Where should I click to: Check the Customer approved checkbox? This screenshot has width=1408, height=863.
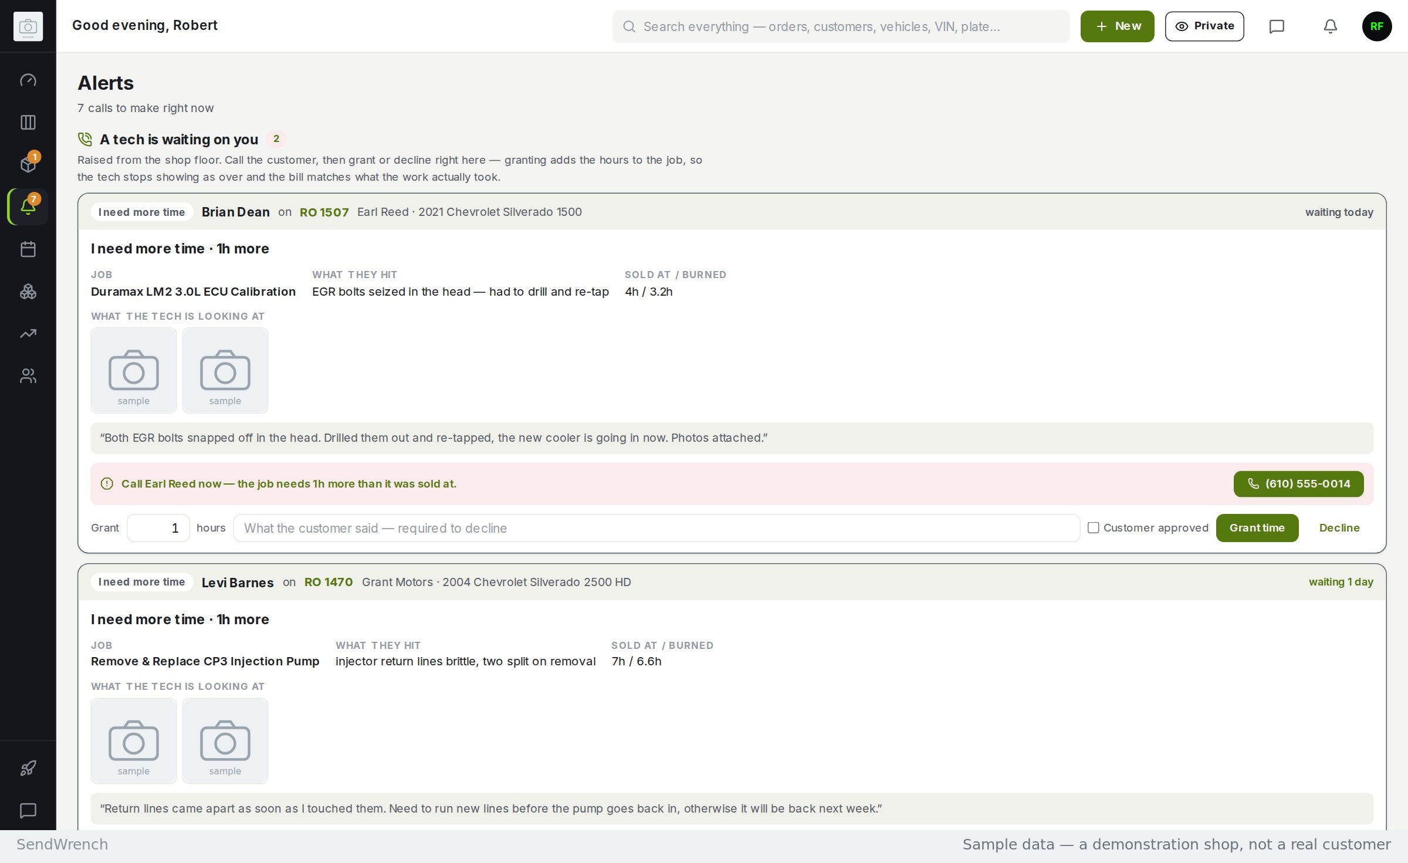point(1093,528)
